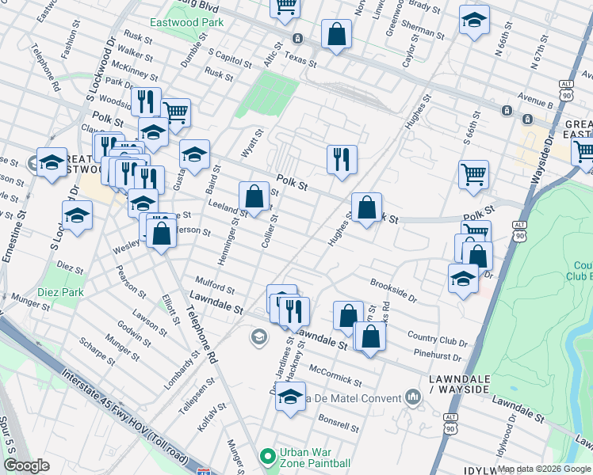Open the school marker near Jefferson St

(x=143, y=205)
